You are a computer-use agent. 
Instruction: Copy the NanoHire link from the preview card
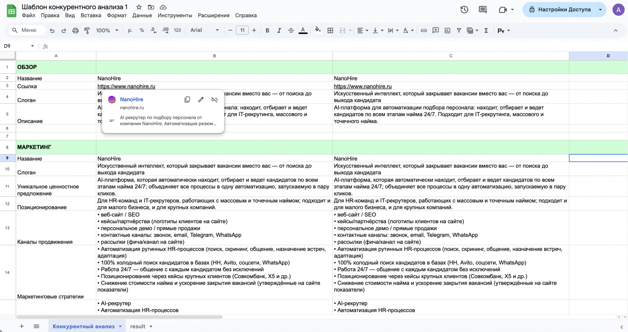(x=187, y=100)
